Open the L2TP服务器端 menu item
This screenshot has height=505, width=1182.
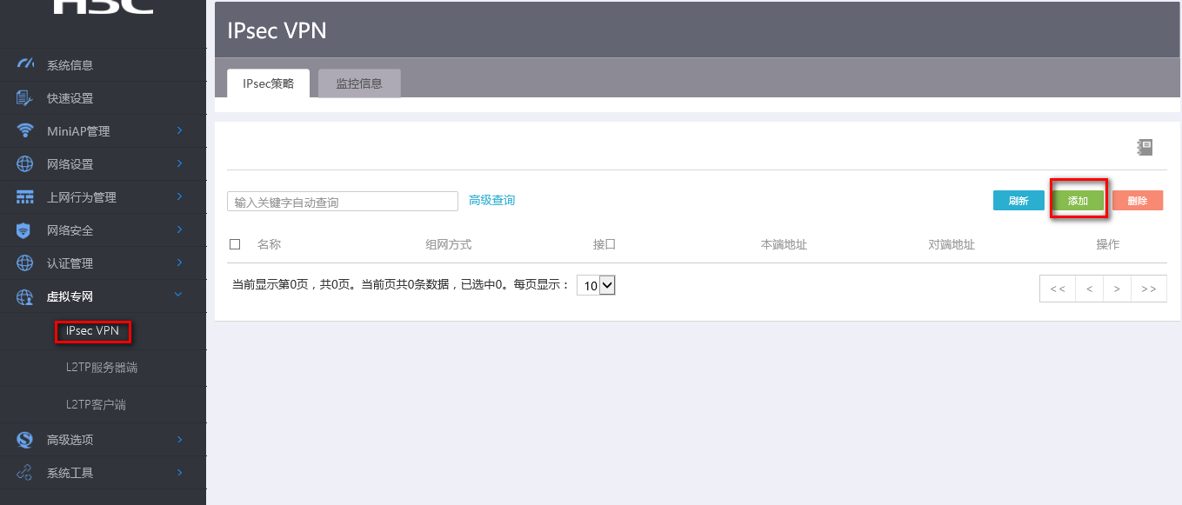(x=102, y=368)
